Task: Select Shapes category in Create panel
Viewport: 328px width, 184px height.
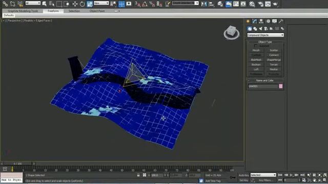Action: coord(255,29)
